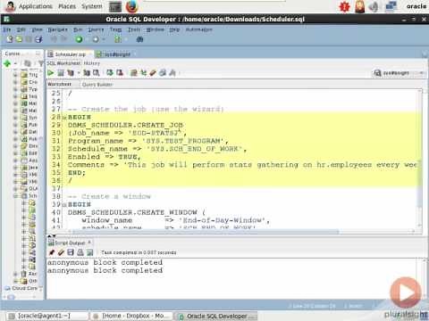Click the Unshared SQL Worksheet icon
The image size is (429, 321).
click(134, 73)
